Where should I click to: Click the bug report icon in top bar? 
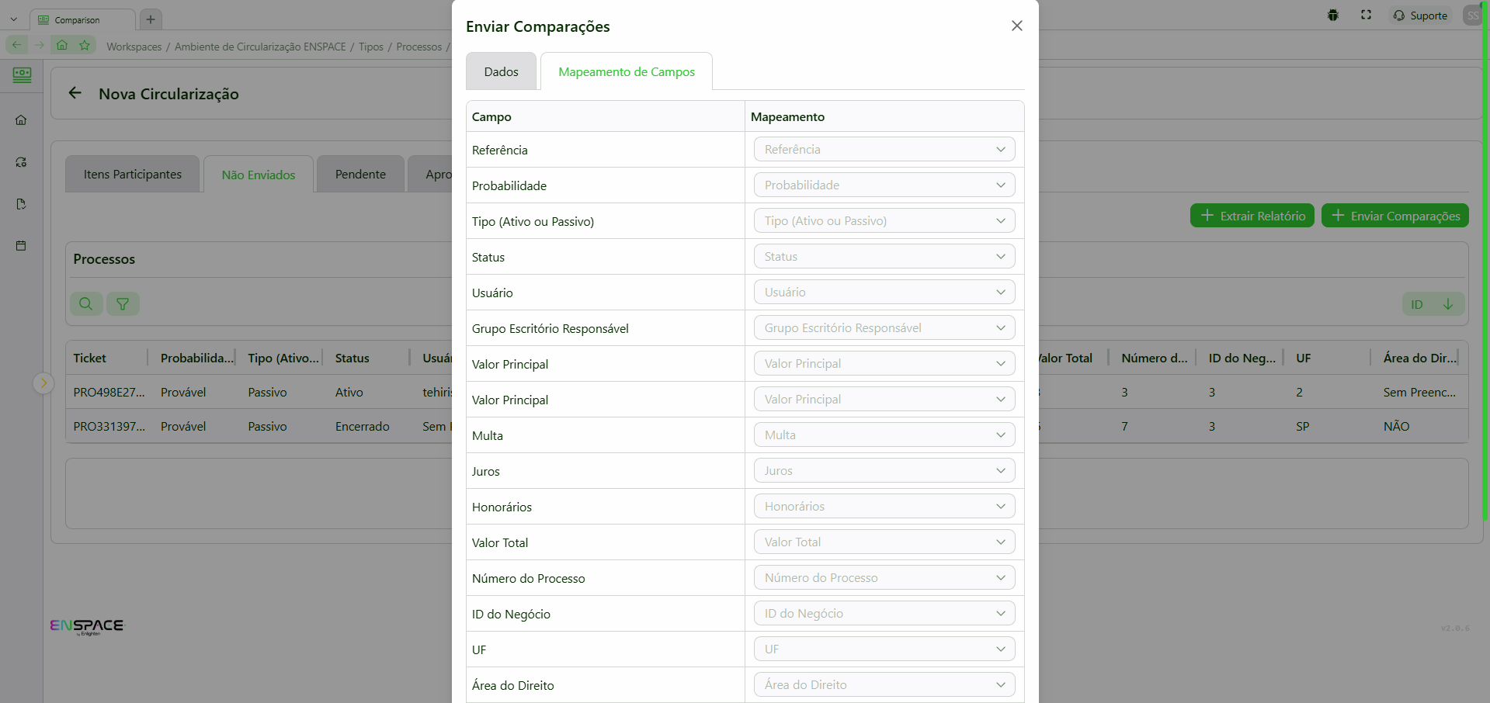pos(1333,16)
